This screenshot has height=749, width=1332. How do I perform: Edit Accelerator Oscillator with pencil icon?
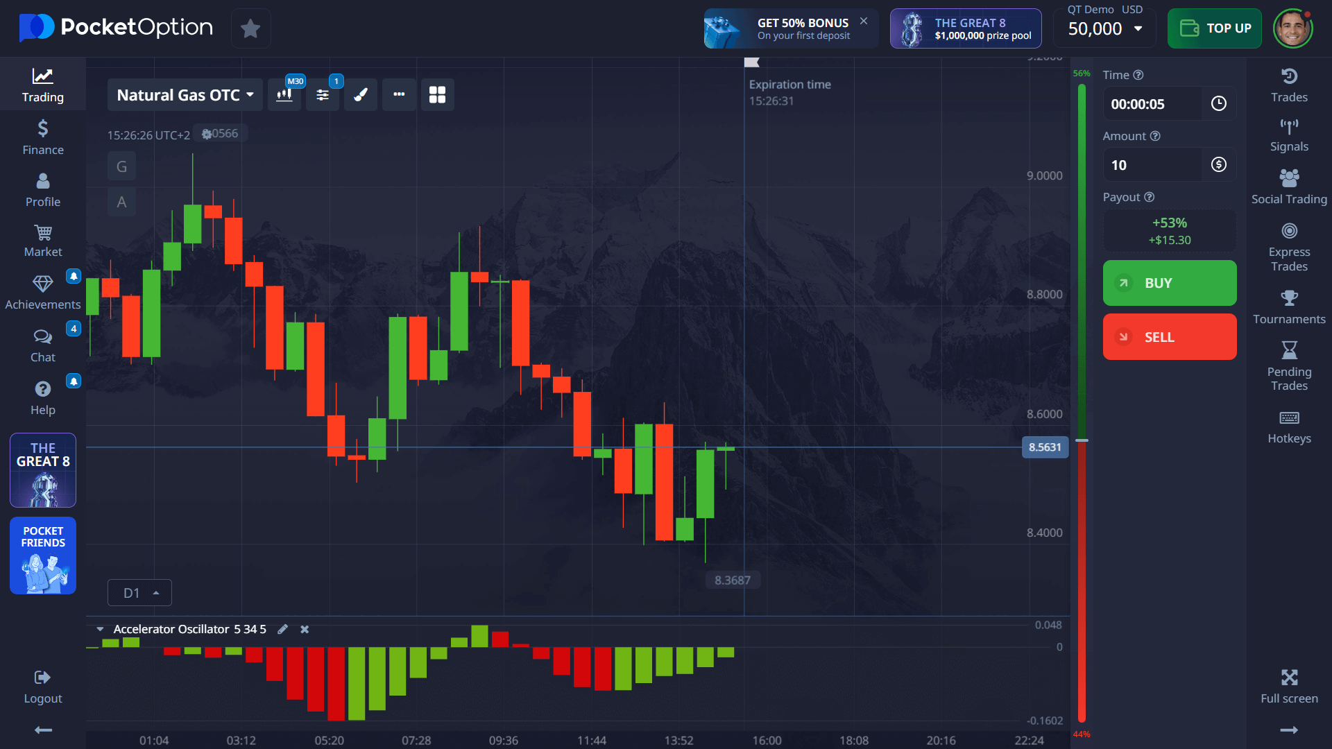coord(282,629)
